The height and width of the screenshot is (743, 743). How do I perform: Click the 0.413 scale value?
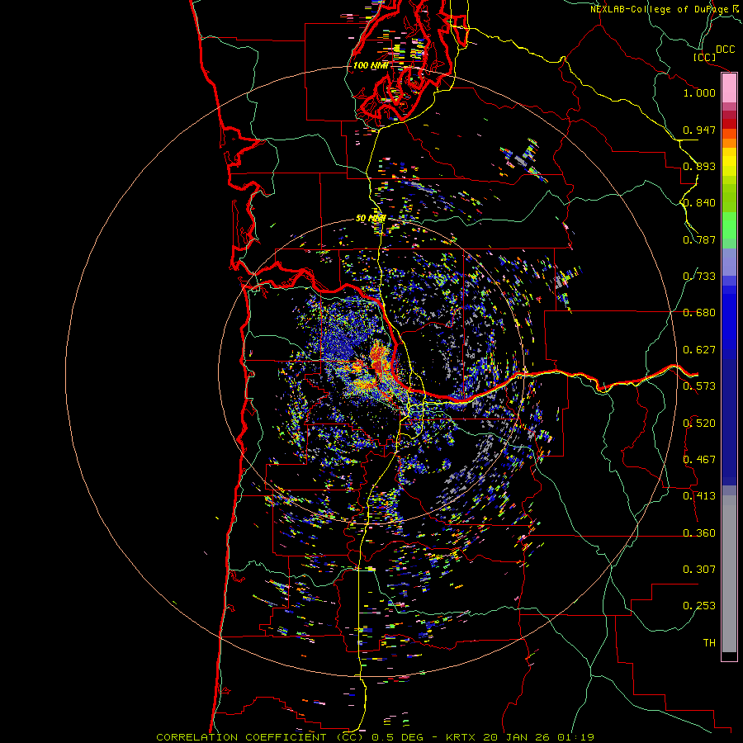click(x=699, y=496)
